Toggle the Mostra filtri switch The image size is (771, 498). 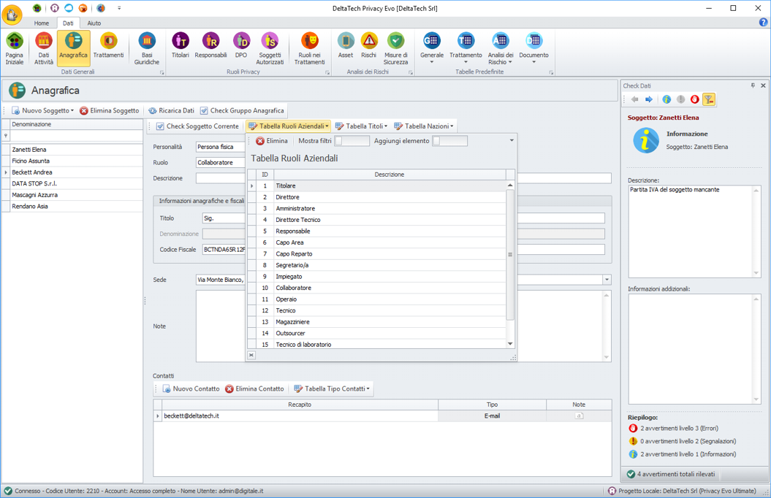[352, 141]
